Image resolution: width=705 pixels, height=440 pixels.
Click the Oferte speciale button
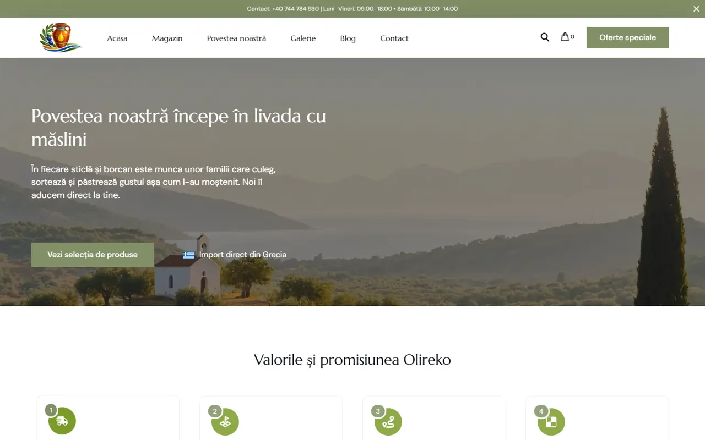pos(627,37)
